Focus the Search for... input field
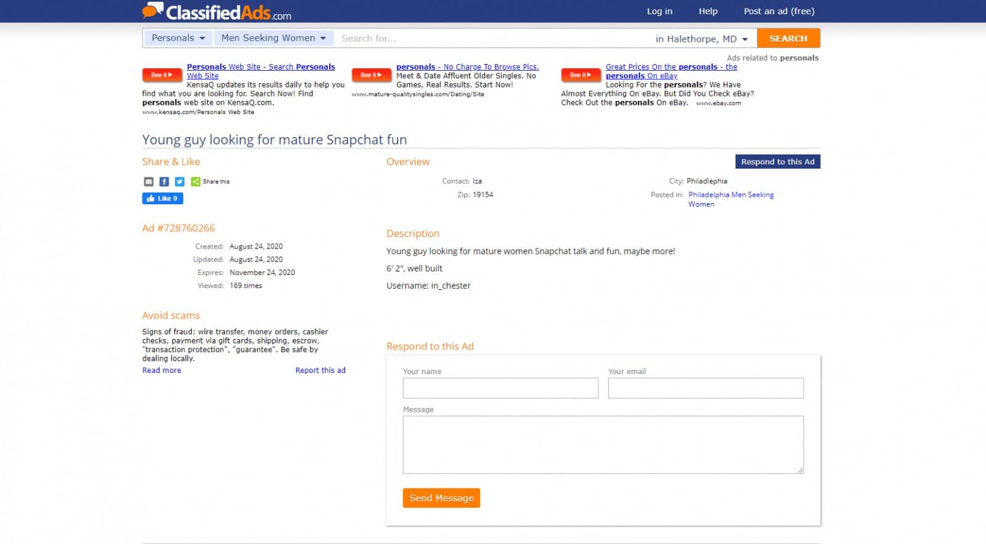The image size is (986, 544). click(x=493, y=38)
